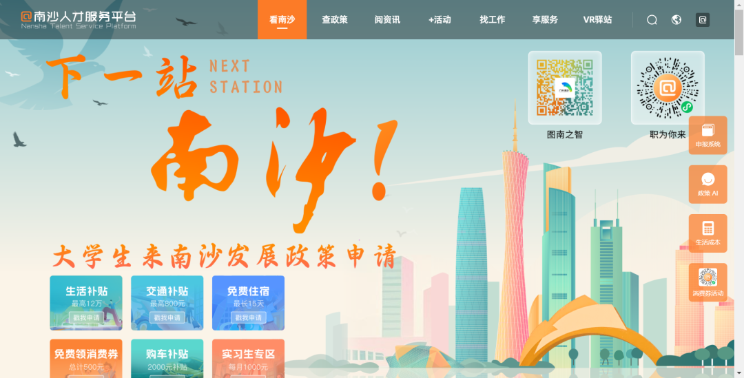
Task: Open the 享服务 navigation item
Action: tap(545, 19)
